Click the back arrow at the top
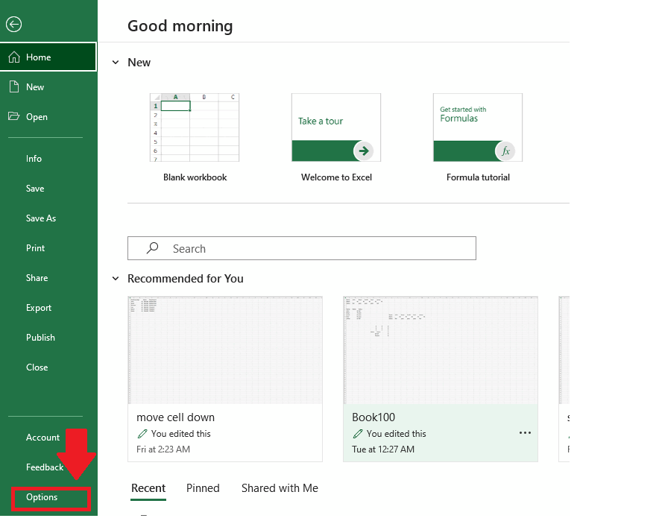Image resolution: width=659 pixels, height=527 pixels. tap(13, 24)
